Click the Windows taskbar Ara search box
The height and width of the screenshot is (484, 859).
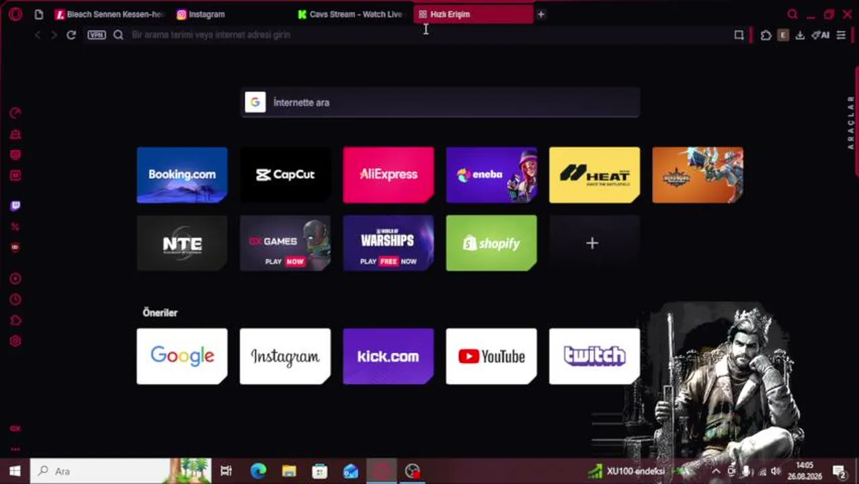tap(121, 471)
